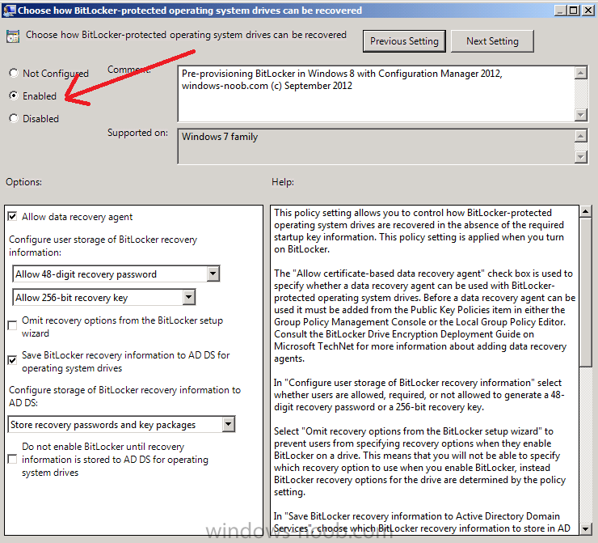Image resolution: width=598 pixels, height=543 pixels.
Task: Click the Help pane scroll up arrow
Action: 586,211
